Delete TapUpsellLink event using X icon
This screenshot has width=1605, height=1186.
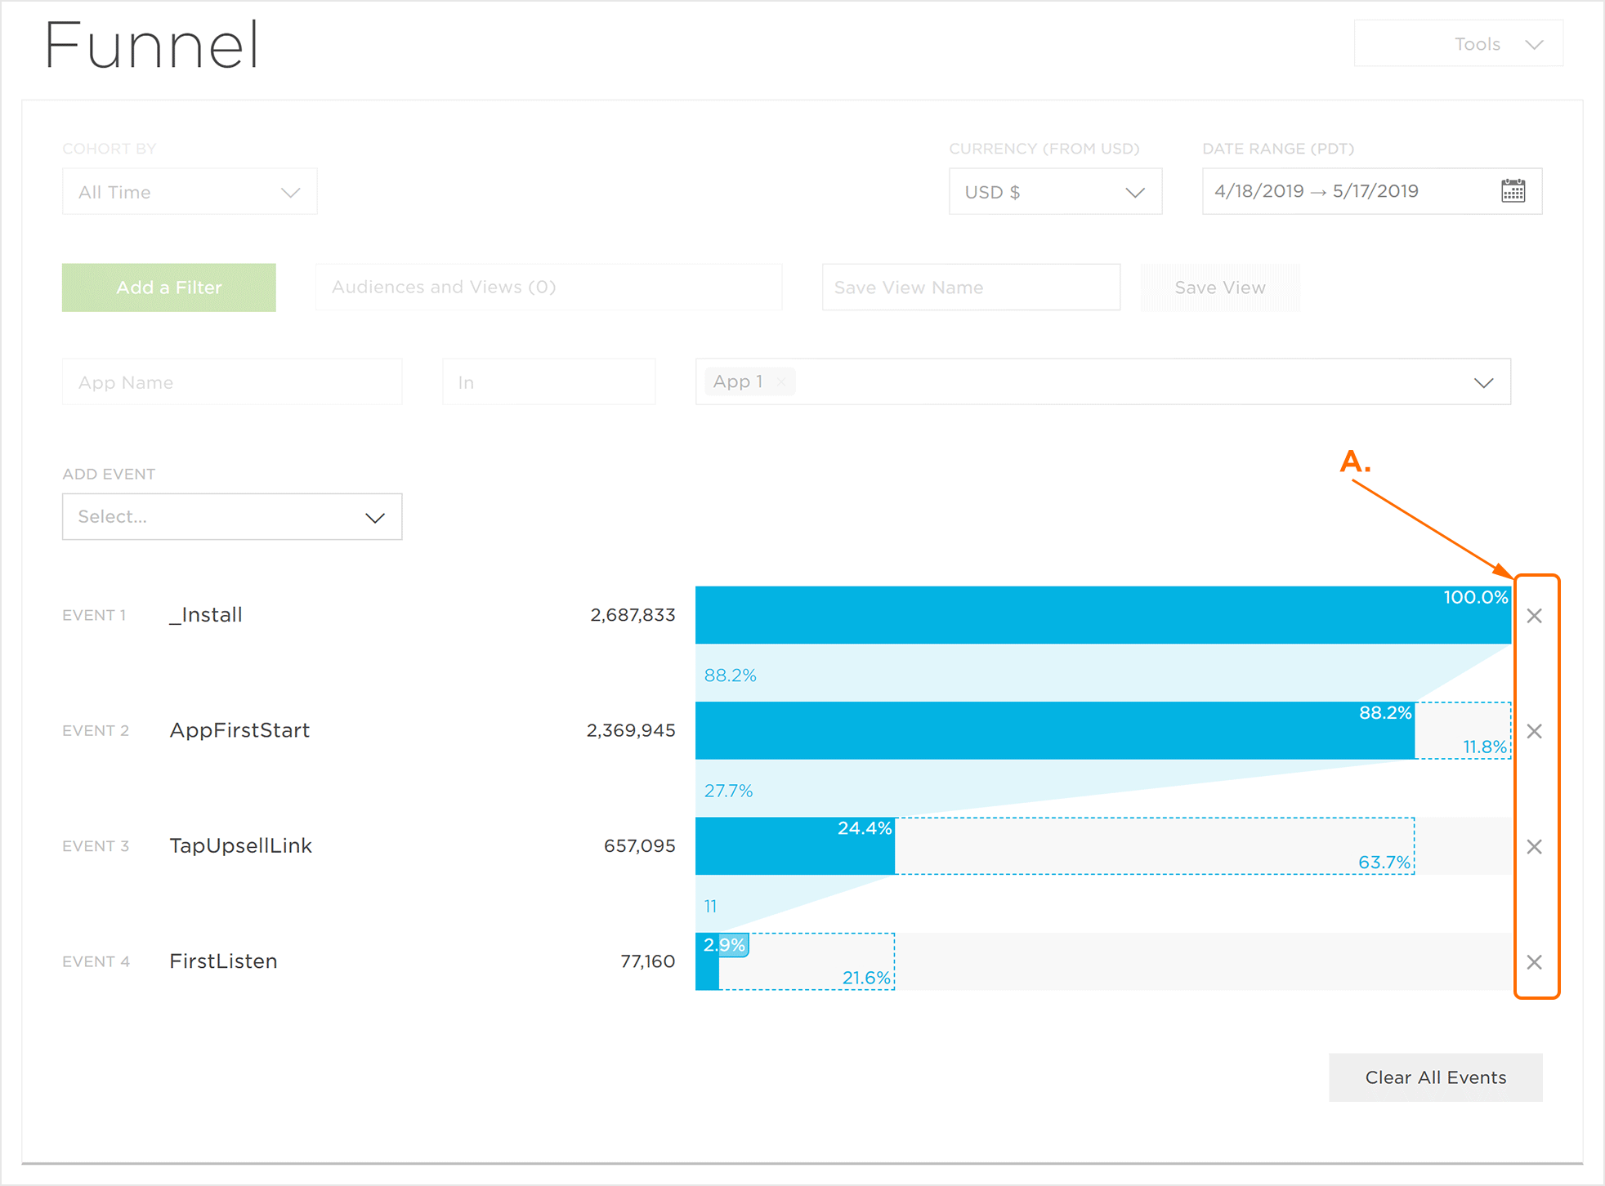point(1534,846)
